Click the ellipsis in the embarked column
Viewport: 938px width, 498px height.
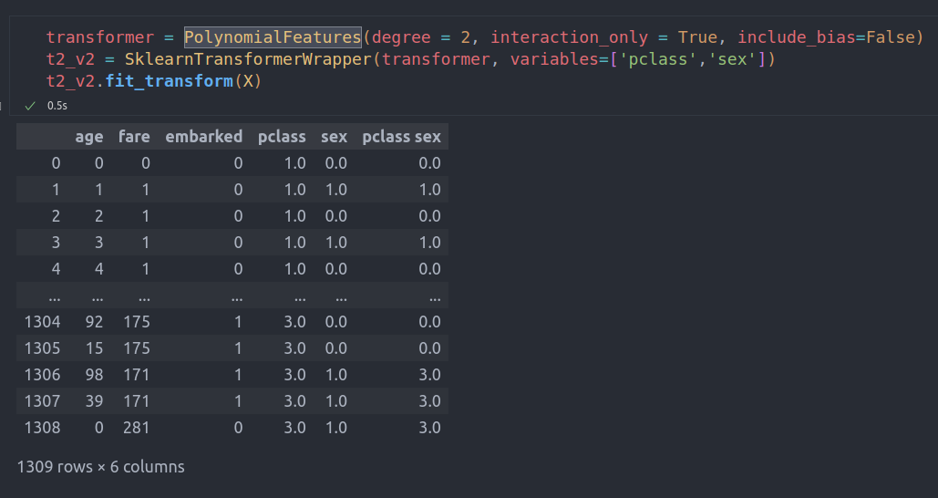(237, 297)
